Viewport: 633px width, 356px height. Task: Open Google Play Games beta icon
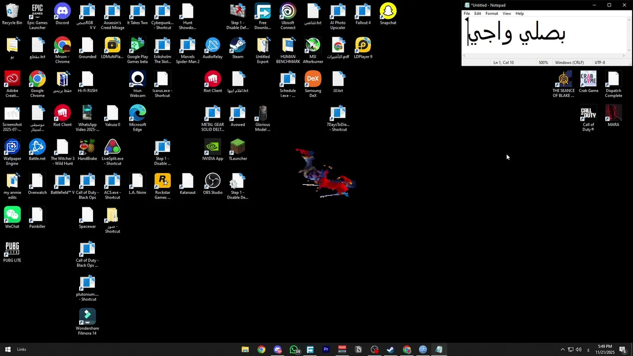pos(137,50)
